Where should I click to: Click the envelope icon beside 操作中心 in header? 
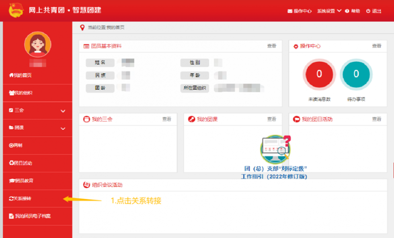coord(290,11)
